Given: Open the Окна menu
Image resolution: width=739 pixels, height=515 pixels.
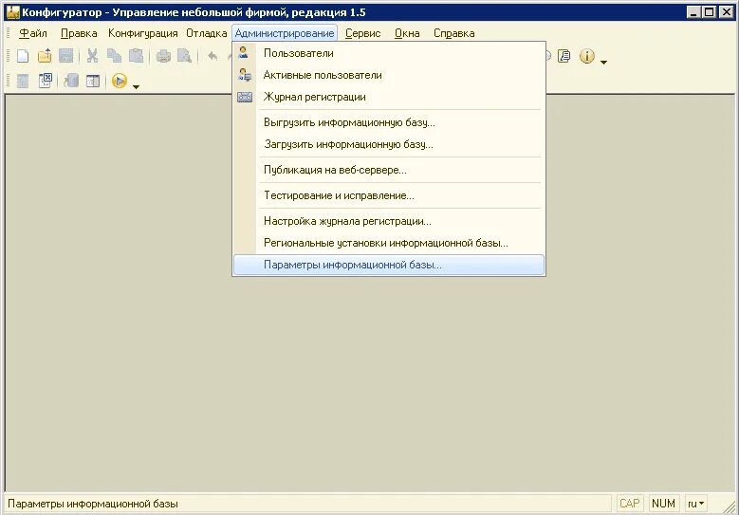Looking at the screenshot, I should [x=407, y=33].
